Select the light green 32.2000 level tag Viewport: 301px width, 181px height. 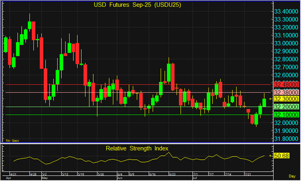click(286, 107)
